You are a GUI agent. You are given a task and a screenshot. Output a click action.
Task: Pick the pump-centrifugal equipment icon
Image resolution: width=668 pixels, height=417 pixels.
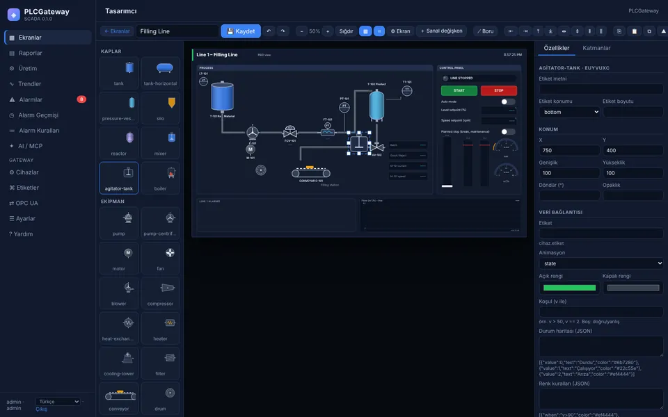160,223
